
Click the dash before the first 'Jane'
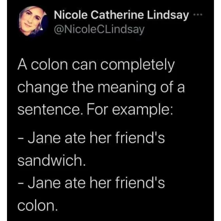pyautogui.click(x=21, y=138)
